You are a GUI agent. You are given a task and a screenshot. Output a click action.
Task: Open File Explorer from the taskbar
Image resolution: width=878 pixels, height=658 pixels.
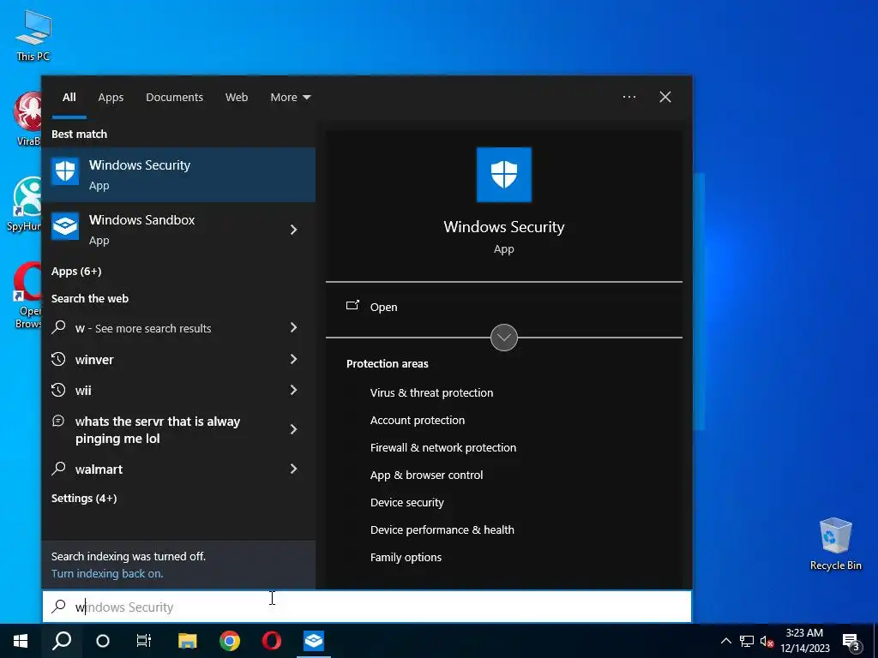(x=187, y=641)
